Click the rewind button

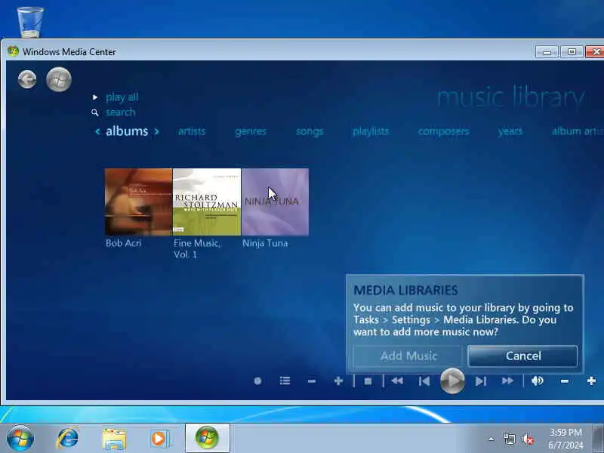tap(397, 381)
